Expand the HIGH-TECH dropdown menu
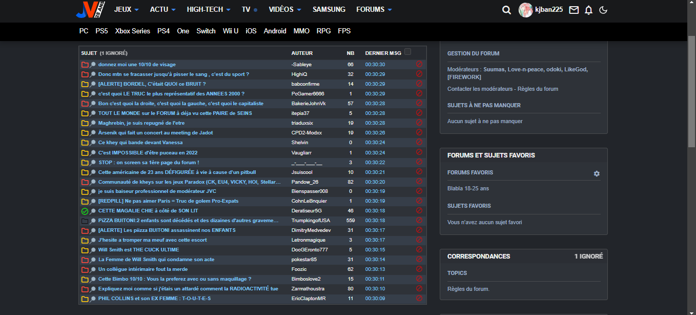 [x=208, y=9]
